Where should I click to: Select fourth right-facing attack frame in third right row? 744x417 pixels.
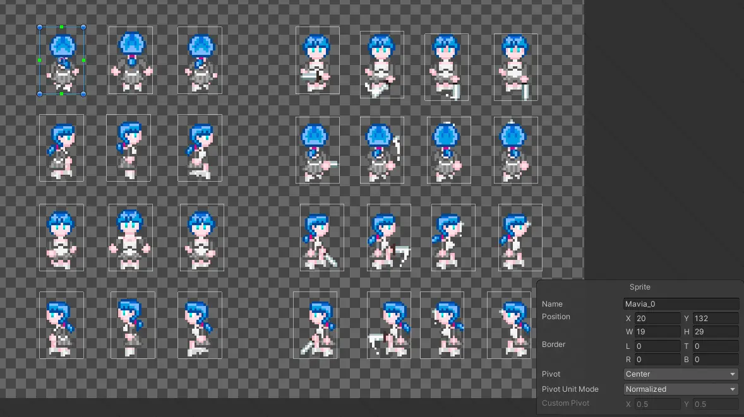point(520,237)
